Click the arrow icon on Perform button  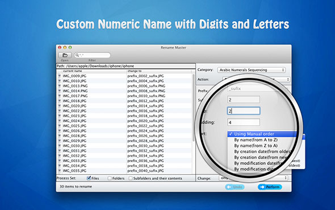tap(262, 187)
